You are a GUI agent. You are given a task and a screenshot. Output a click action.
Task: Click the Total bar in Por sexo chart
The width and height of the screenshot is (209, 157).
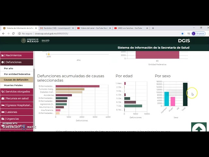[x=185, y=95]
